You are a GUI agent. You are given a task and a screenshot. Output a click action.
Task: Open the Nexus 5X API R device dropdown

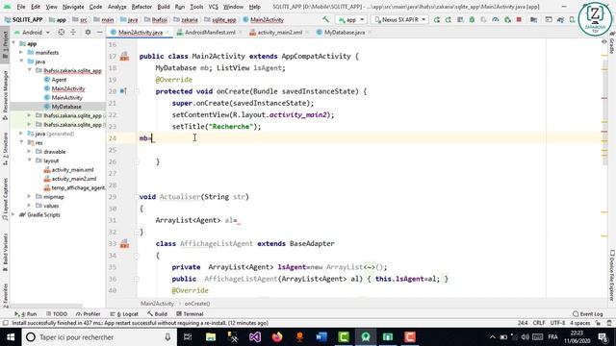pos(399,19)
